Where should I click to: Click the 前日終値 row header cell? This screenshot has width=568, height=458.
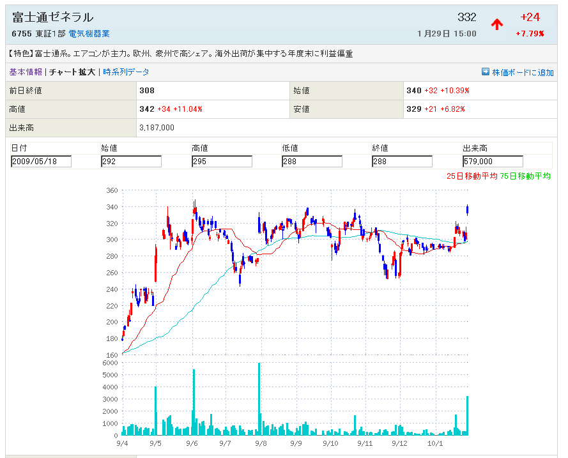(x=71, y=91)
